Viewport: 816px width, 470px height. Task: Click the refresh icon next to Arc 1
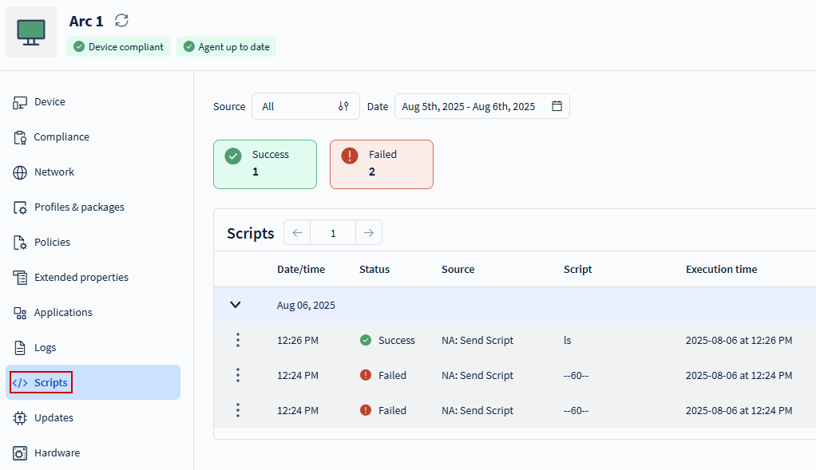click(121, 21)
